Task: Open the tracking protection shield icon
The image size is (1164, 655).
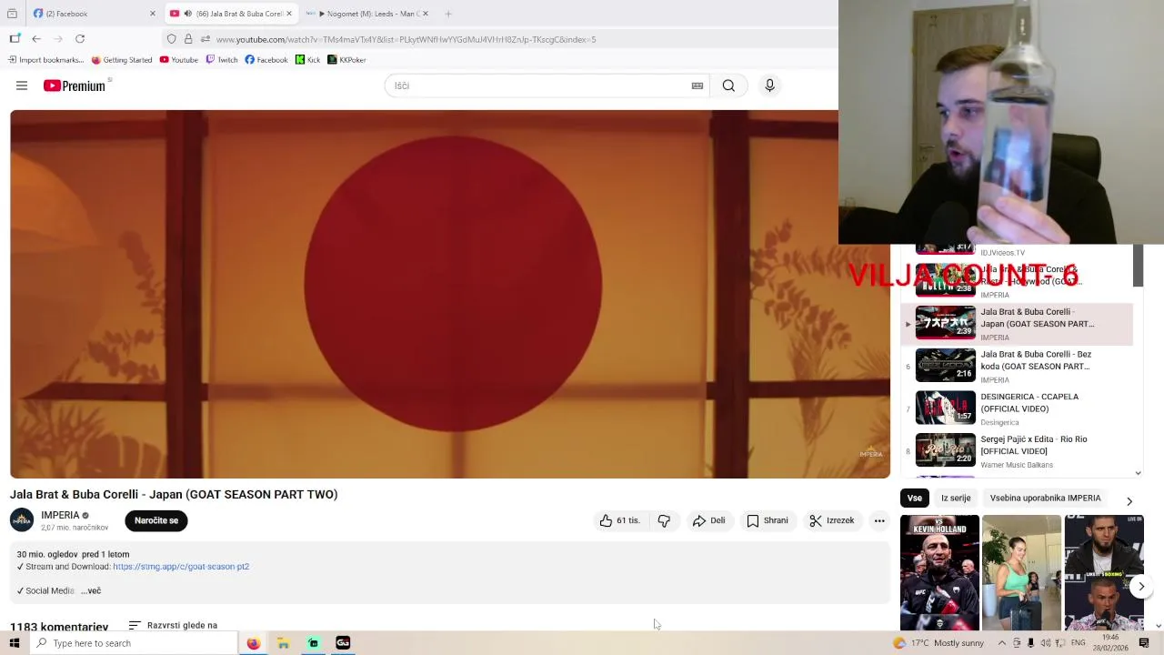Action: (x=171, y=39)
